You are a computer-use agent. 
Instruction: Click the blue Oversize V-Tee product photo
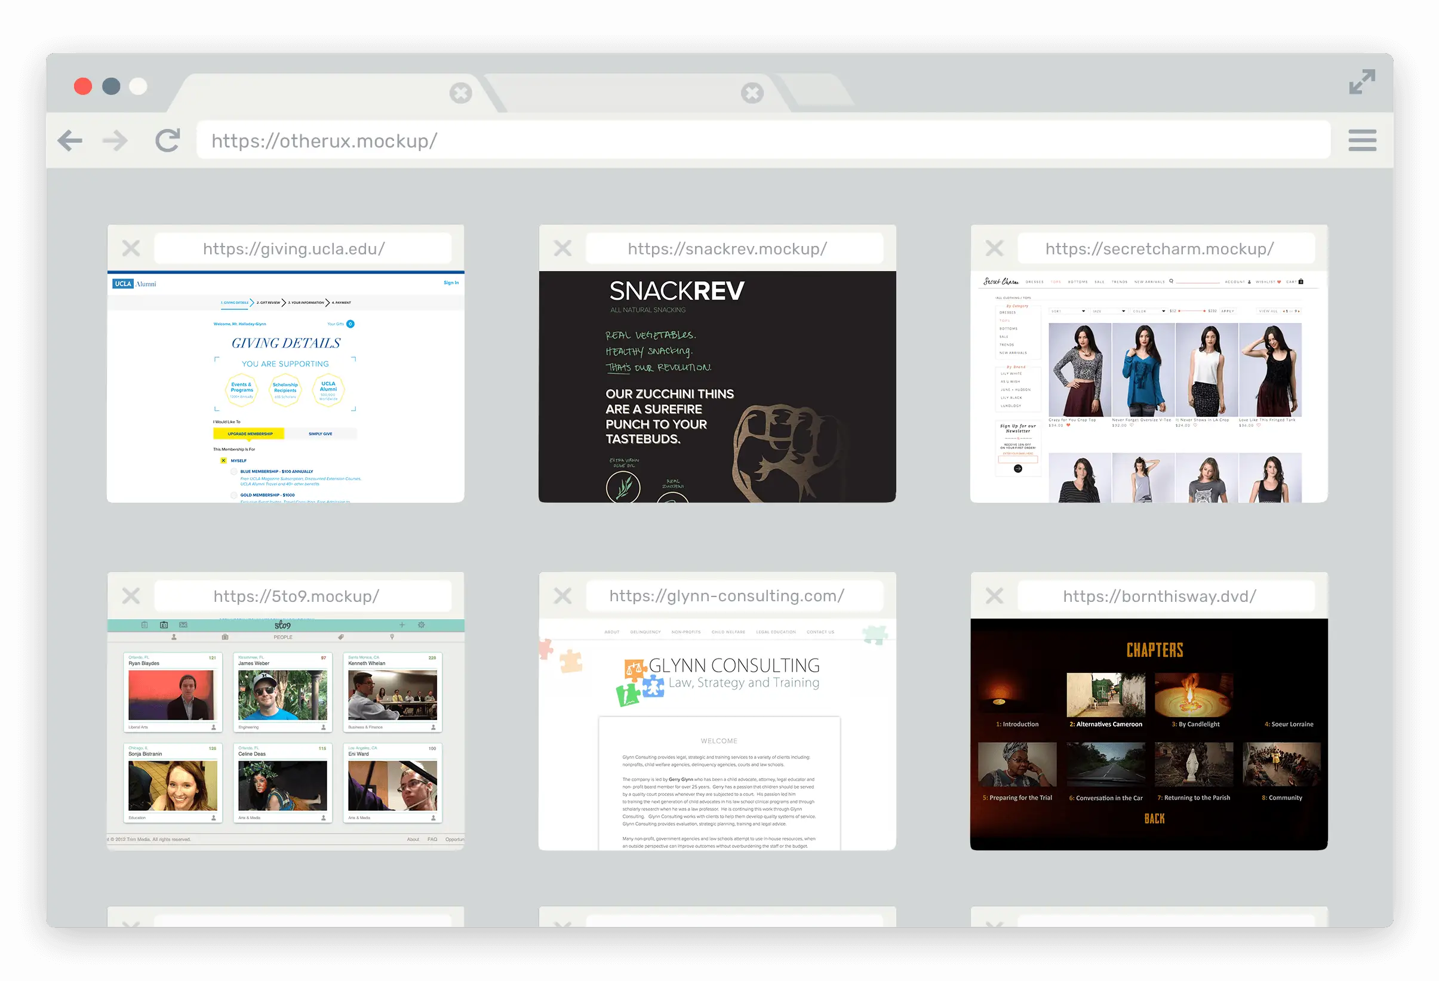pyautogui.click(x=1143, y=370)
